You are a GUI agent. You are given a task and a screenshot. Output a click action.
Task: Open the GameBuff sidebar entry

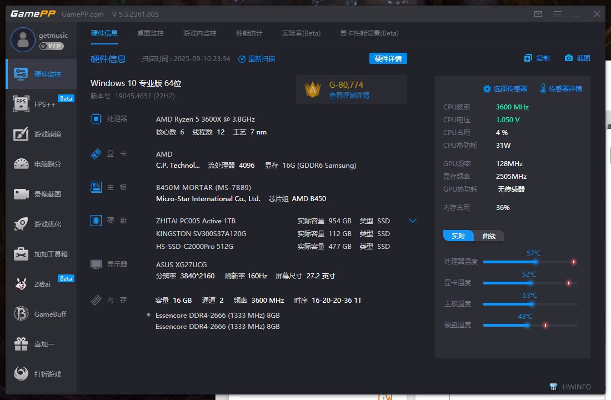[x=39, y=314]
